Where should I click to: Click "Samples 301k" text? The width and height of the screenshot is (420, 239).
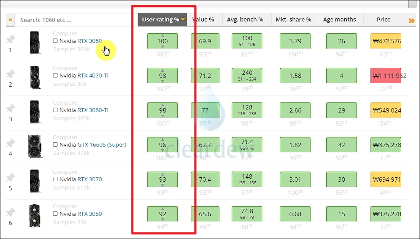71,49
